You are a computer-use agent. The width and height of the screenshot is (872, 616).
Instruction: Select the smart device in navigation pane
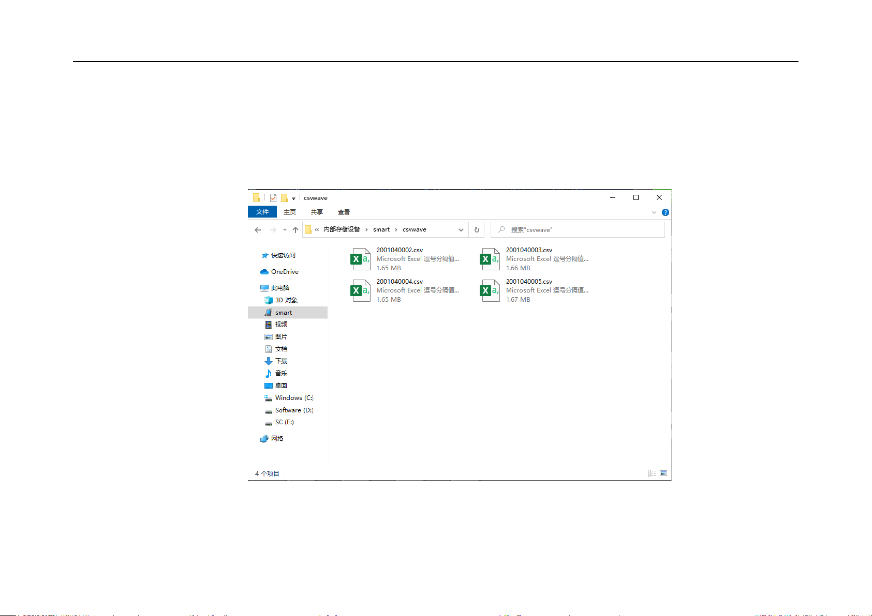pyautogui.click(x=288, y=313)
